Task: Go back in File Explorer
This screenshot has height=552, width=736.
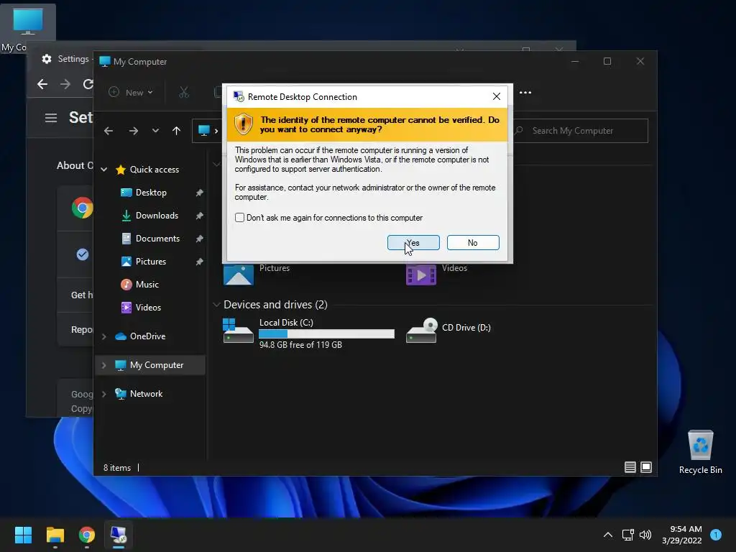Action: 109,131
